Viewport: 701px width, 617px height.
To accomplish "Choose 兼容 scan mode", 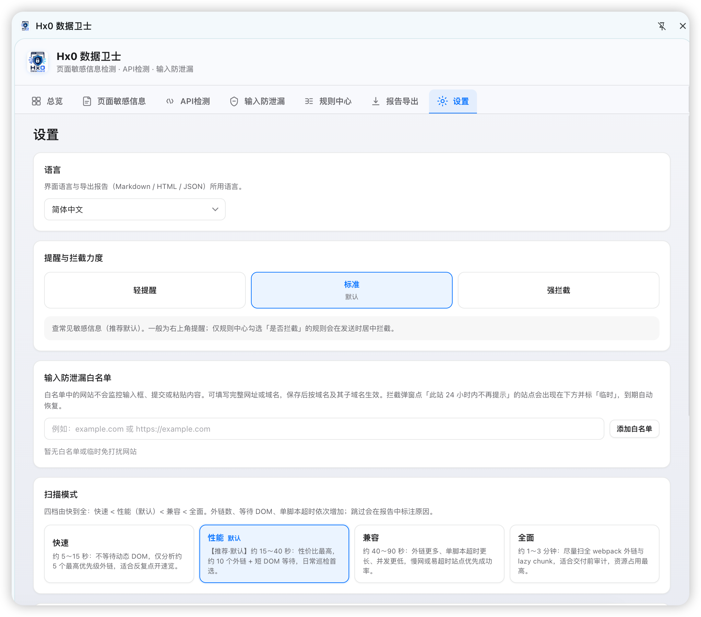I will [429, 554].
